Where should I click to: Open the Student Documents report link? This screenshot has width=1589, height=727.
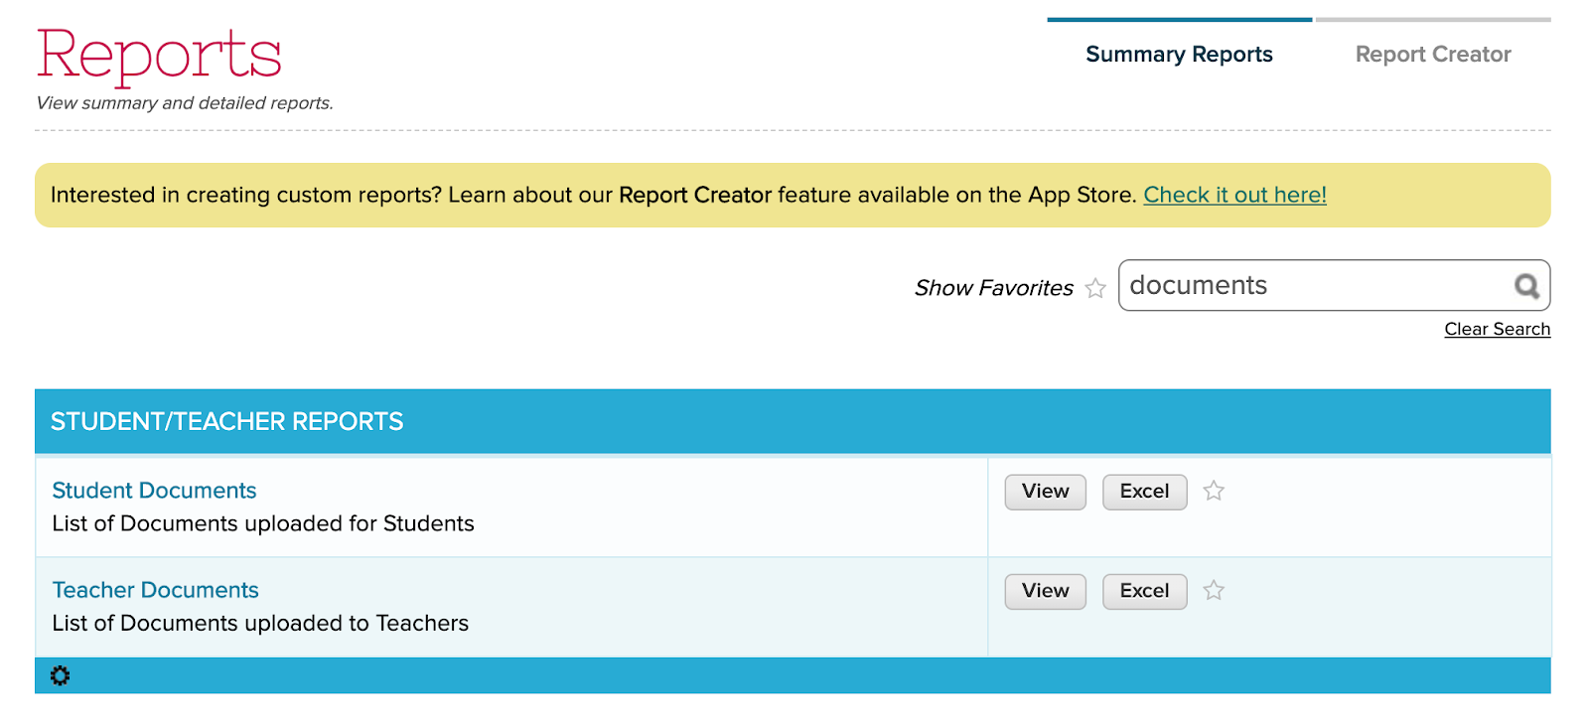click(154, 491)
